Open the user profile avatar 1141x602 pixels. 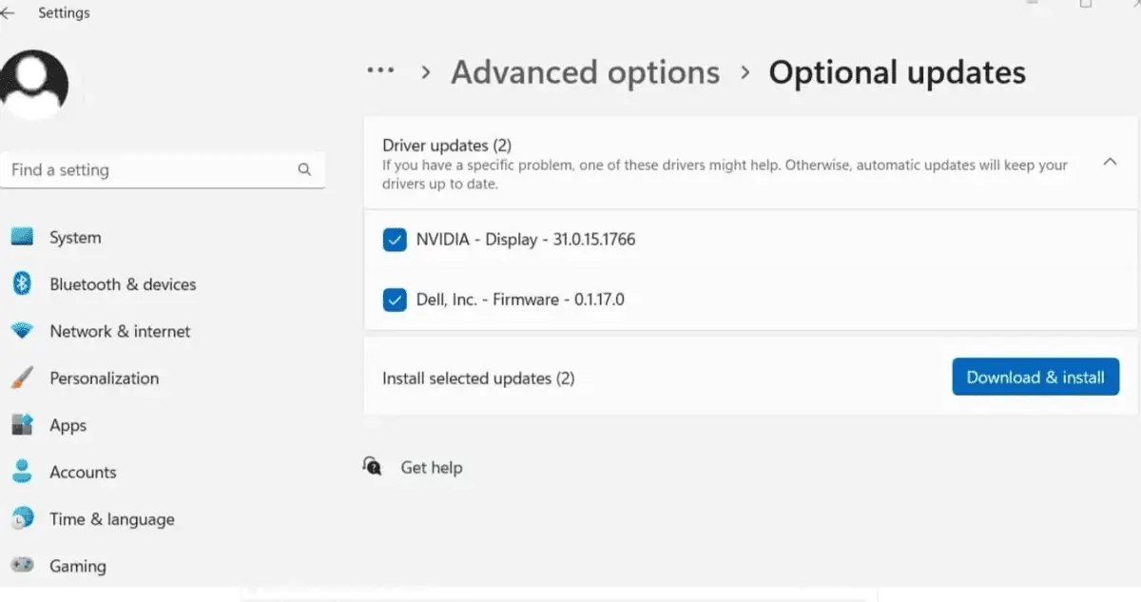pyautogui.click(x=35, y=85)
